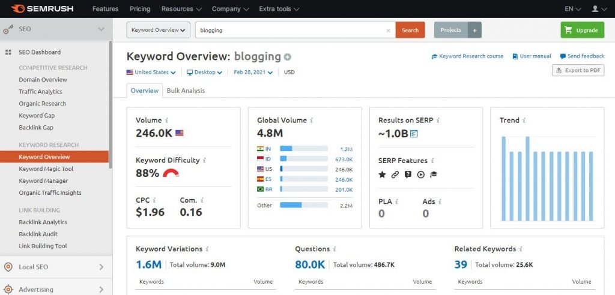This screenshot has width=615, height=295.
Task: Expand the Advertising section
Action: click(101, 290)
